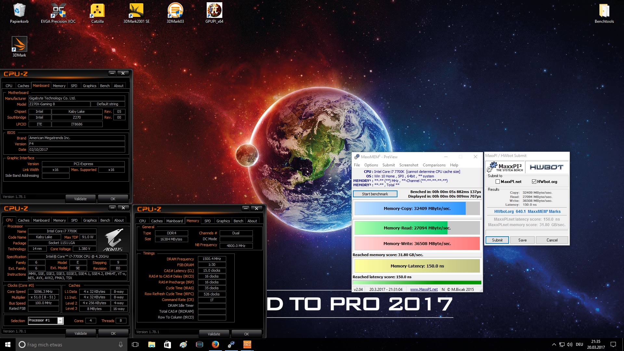Open the network icon in the system tray
Viewport: 624px width, 351px height.
coord(562,344)
